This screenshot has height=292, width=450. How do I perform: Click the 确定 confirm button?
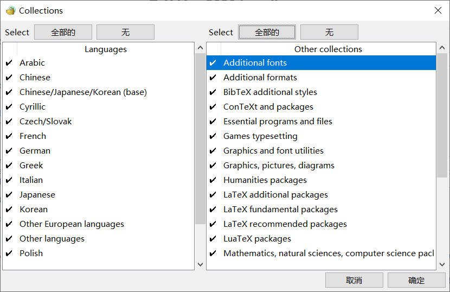click(x=416, y=280)
